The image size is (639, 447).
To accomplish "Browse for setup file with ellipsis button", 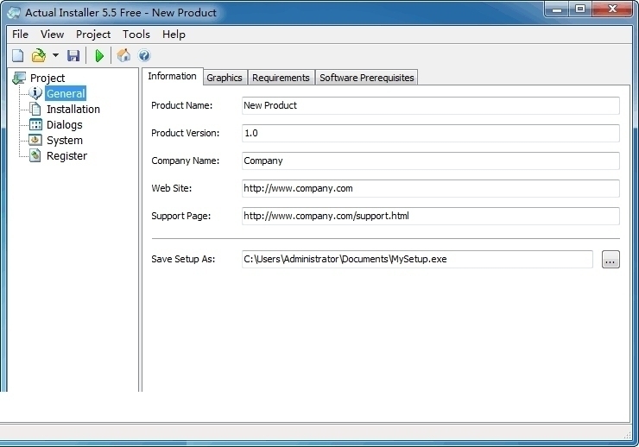I will (x=611, y=260).
